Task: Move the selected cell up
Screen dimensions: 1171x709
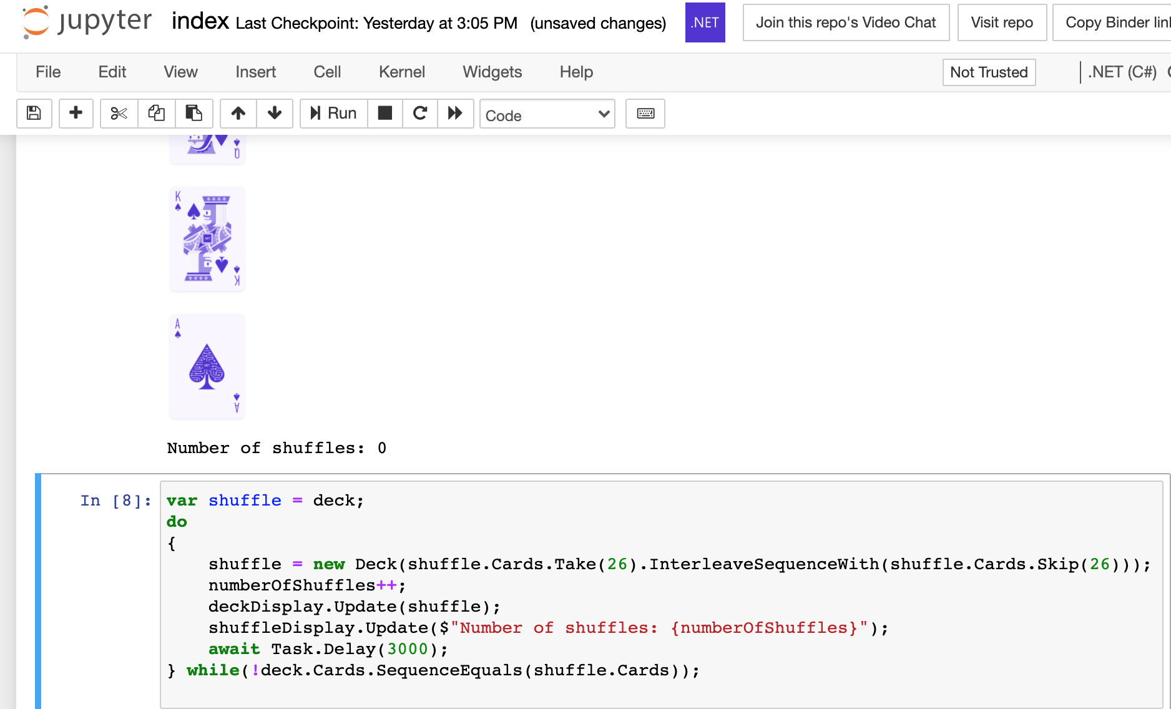Action: 238,114
